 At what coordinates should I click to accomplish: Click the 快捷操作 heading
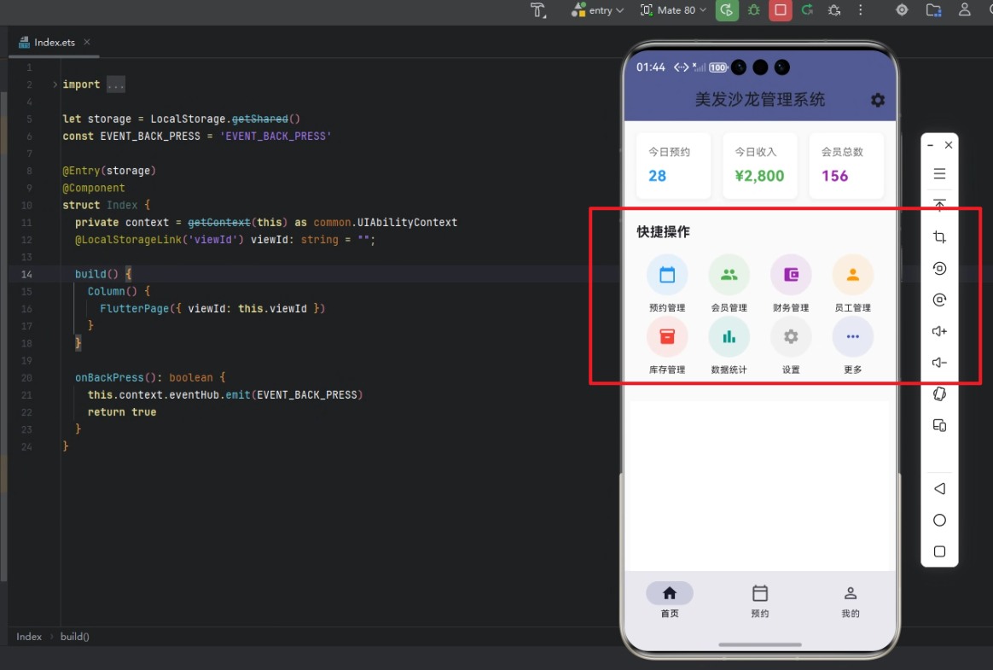[663, 232]
